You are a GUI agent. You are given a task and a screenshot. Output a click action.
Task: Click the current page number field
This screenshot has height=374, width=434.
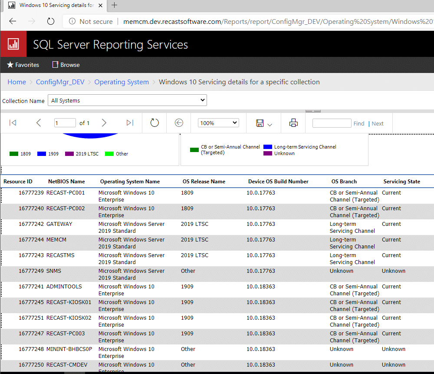click(65, 123)
